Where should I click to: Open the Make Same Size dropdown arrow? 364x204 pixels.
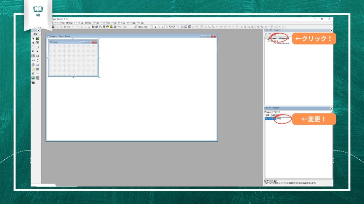pyautogui.click(x=279, y=27)
